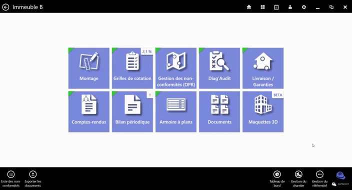Open Livraison / Garanties tile

(x=263, y=68)
